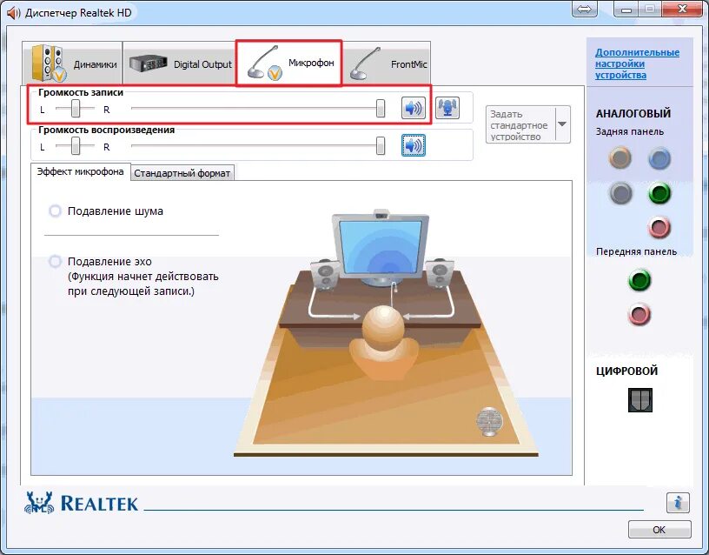The image size is (709, 555).
Task: Open microphone boost settings icon
Action: (447, 108)
